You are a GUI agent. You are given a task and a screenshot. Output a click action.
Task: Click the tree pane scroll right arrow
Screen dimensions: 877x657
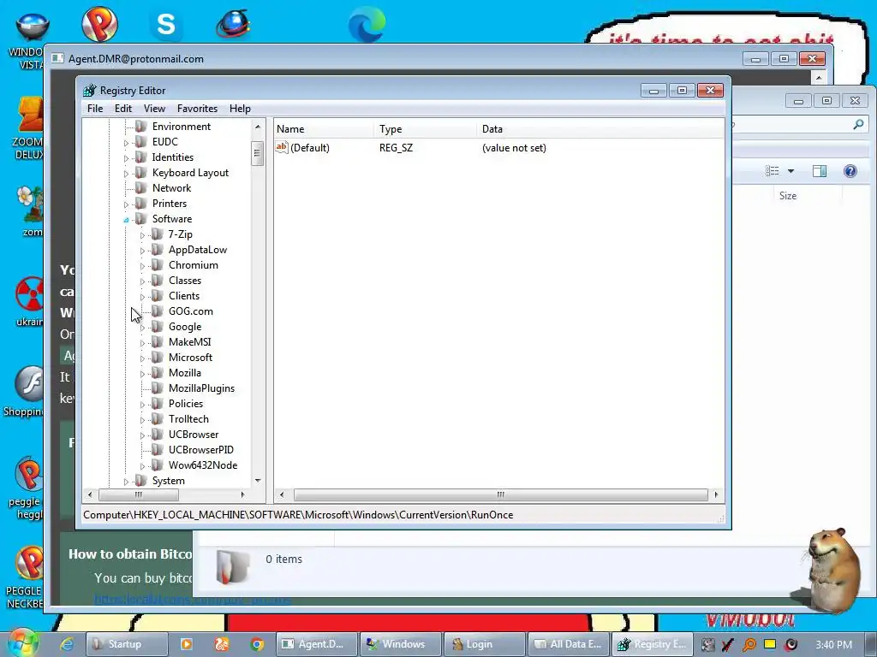(x=242, y=494)
